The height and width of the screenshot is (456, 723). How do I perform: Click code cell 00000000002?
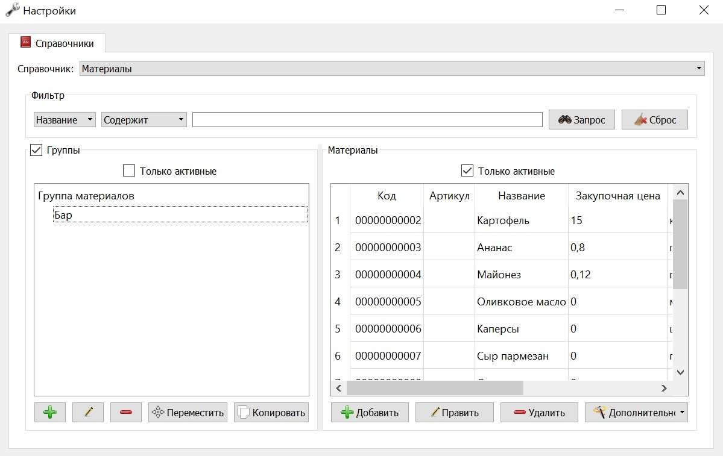click(387, 220)
